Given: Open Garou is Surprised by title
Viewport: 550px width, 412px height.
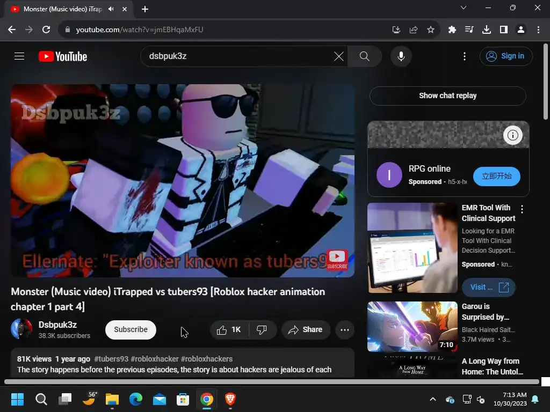Looking at the screenshot, I should click(x=485, y=312).
